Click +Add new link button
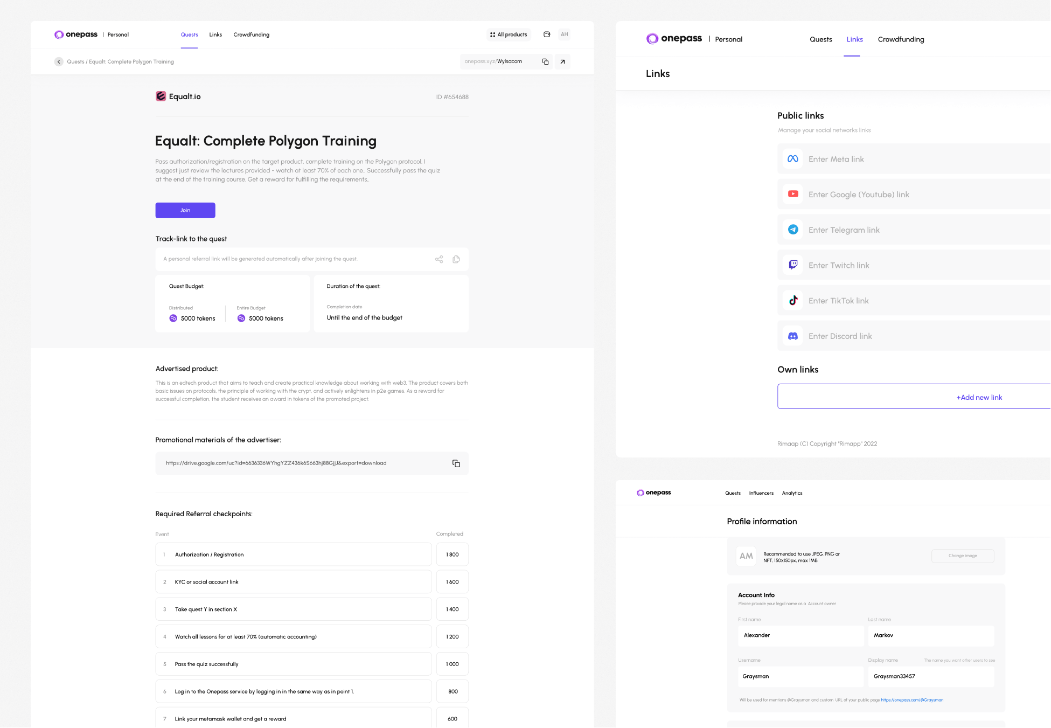This screenshot has height=728, width=1051. pos(978,397)
